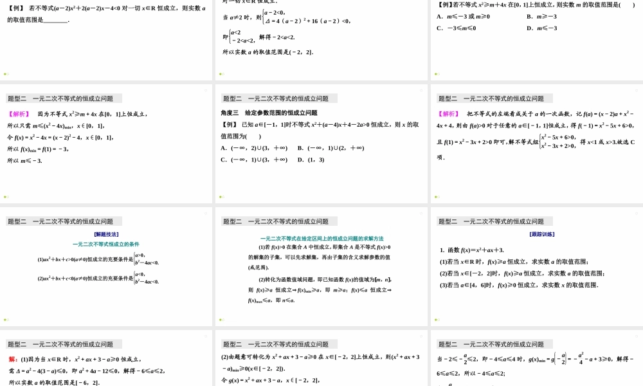Click option 'B. m≥−3'
Image resolution: width=643 pixels, height=386 pixels.
click(541, 17)
